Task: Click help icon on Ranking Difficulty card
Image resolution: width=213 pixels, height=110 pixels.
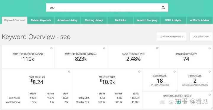Action: [210, 48]
